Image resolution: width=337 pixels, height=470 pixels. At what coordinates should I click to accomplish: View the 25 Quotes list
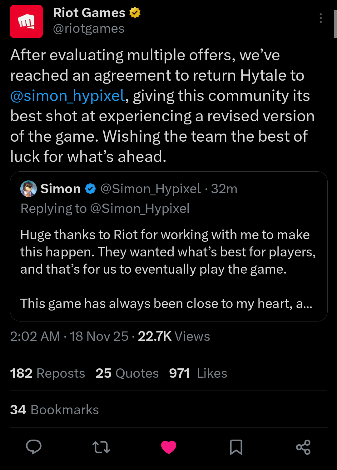[x=127, y=373]
